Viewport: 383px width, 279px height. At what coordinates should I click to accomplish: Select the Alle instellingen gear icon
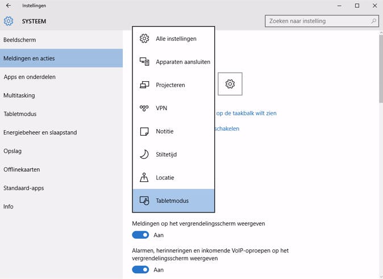pyautogui.click(x=144, y=39)
